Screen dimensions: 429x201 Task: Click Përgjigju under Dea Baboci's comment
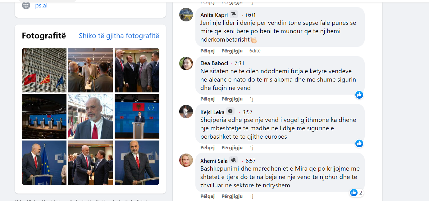pyautogui.click(x=232, y=99)
